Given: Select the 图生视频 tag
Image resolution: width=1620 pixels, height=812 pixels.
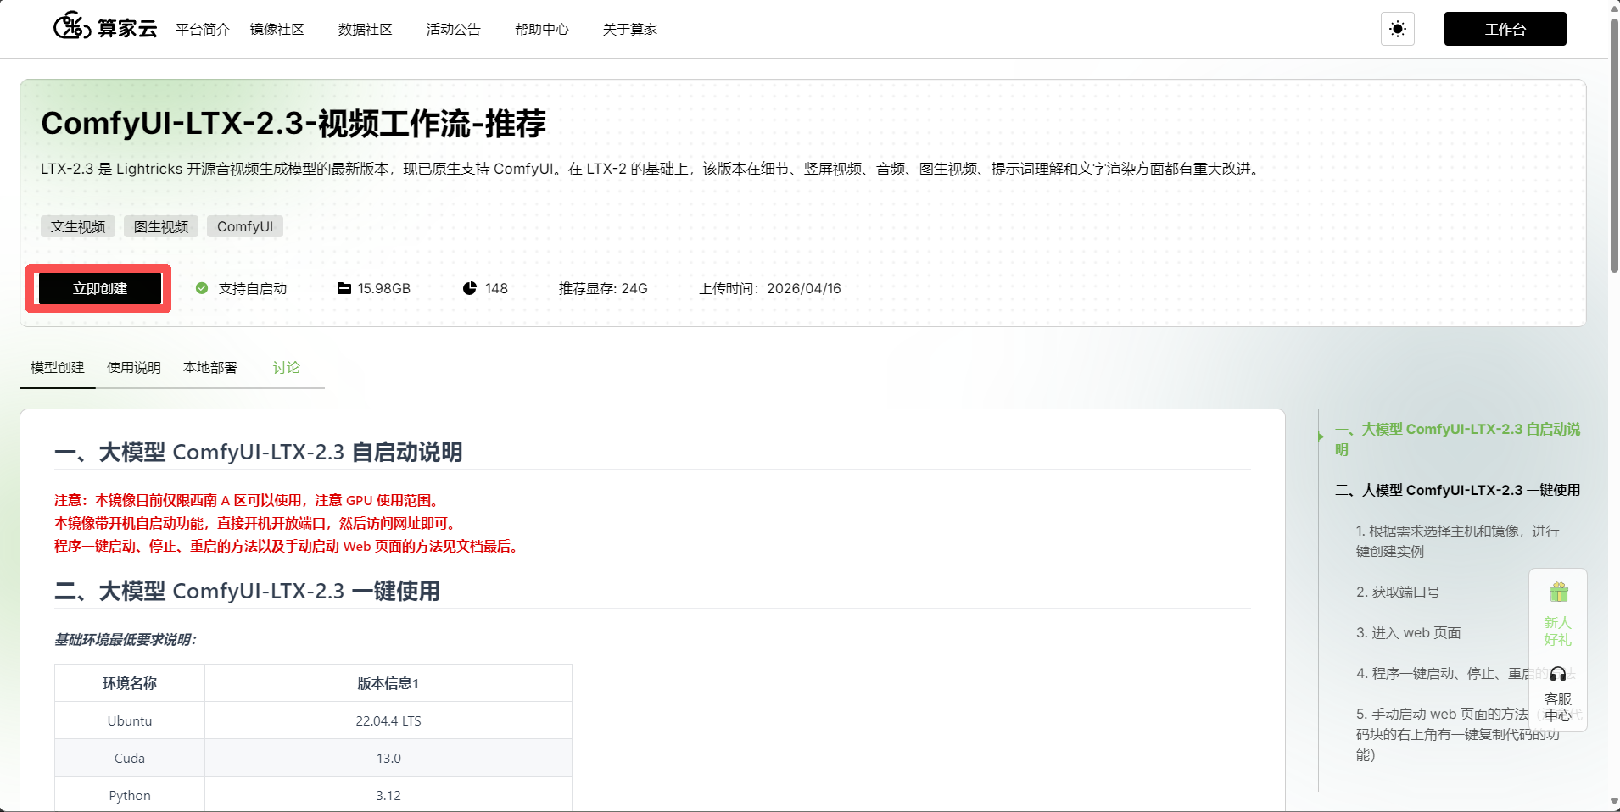Looking at the screenshot, I should [161, 226].
